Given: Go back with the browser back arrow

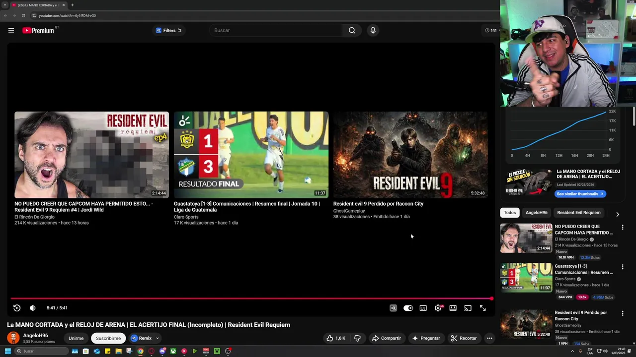Looking at the screenshot, I should click(5, 15).
